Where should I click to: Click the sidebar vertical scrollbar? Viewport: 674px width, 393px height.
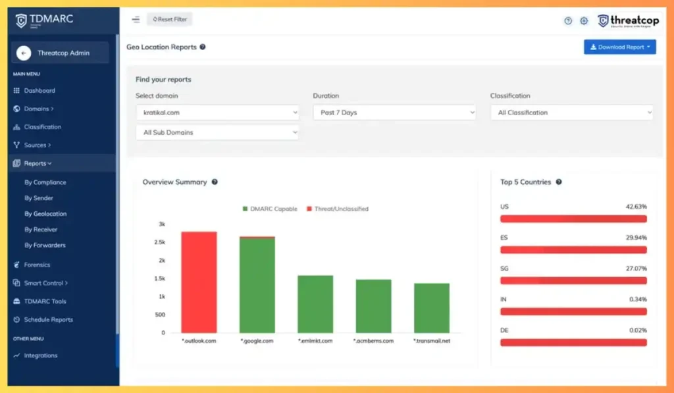pyautogui.click(x=117, y=185)
